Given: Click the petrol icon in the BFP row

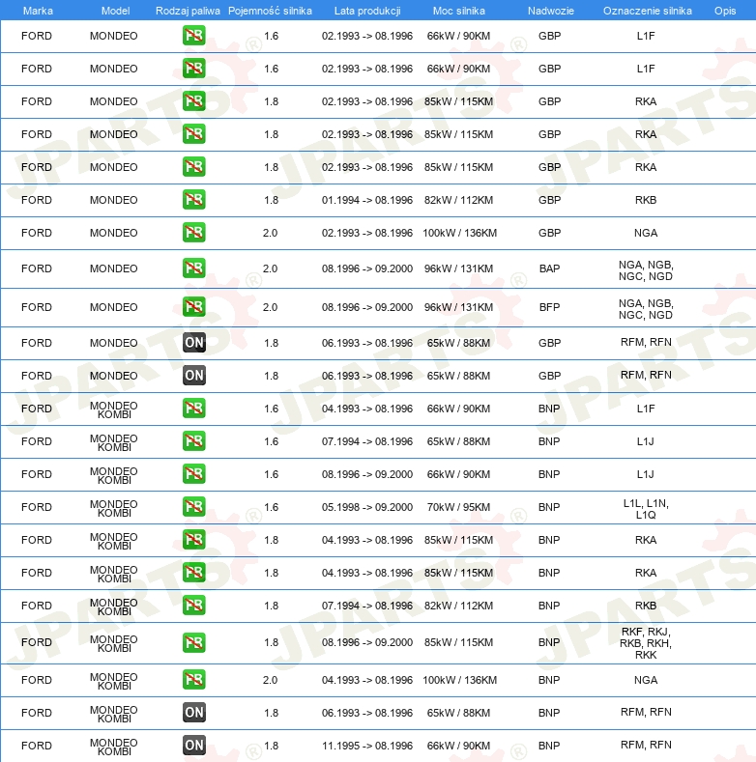Looking at the screenshot, I should tap(194, 307).
